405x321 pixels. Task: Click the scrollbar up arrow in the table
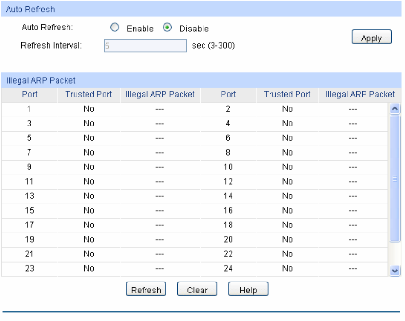pyautogui.click(x=395, y=109)
